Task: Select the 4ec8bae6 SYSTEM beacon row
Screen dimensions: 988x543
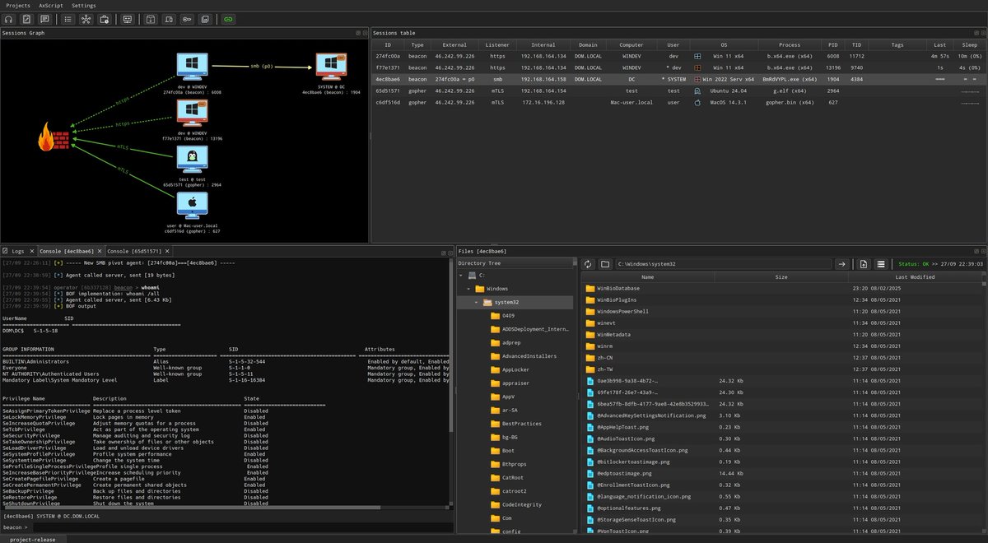Action: click(x=678, y=79)
